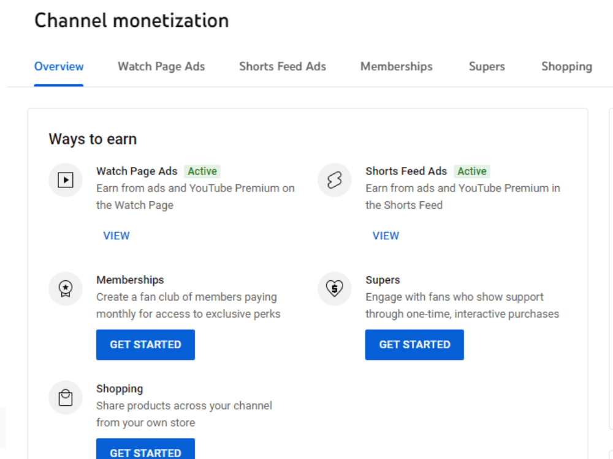Click the Shorts Feed Ads icon
Viewport: 613px width, 459px height.
[335, 180]
